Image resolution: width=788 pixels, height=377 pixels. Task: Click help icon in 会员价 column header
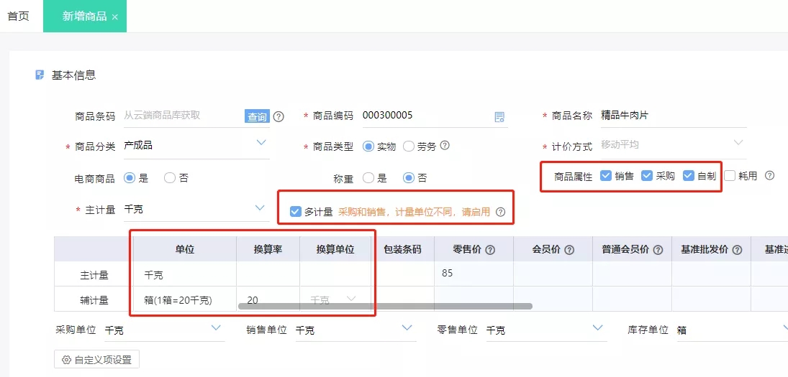click(569, 250)
